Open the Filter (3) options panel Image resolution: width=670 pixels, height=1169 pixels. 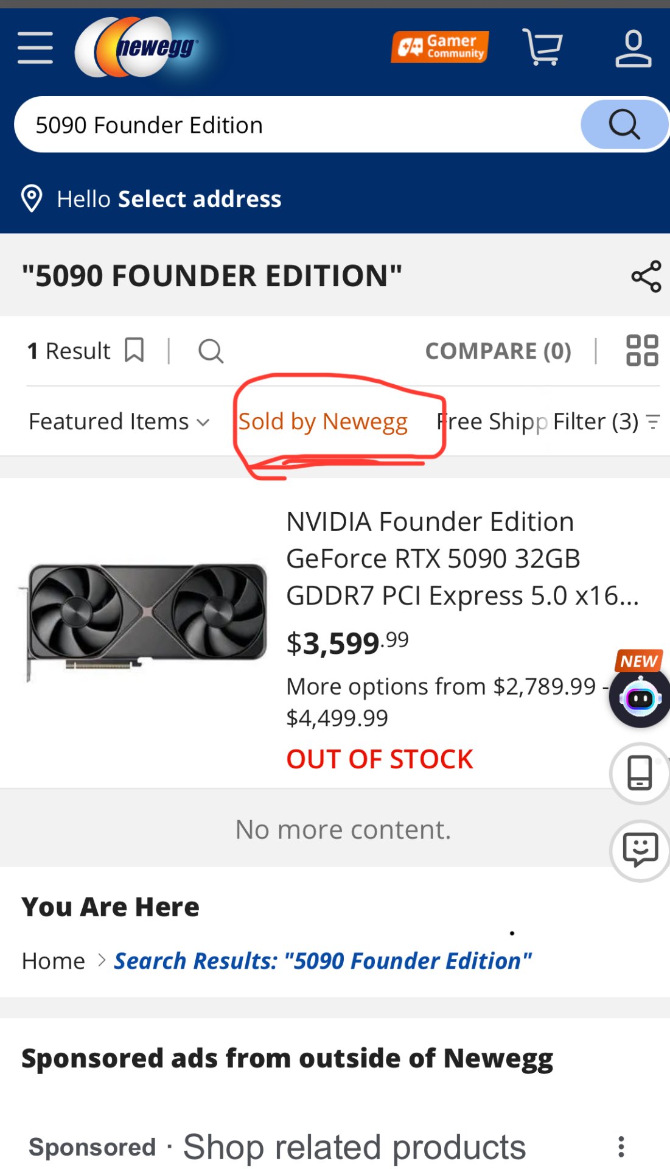tap(606, 421)
